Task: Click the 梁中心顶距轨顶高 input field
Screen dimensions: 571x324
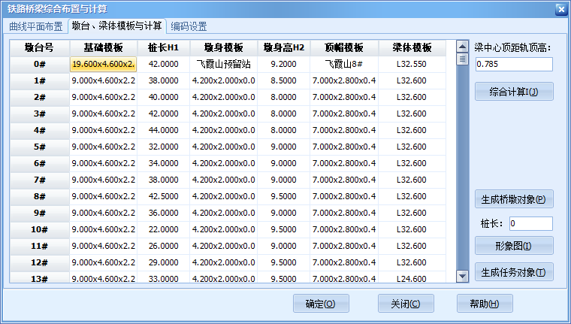Action: (514, 64)
